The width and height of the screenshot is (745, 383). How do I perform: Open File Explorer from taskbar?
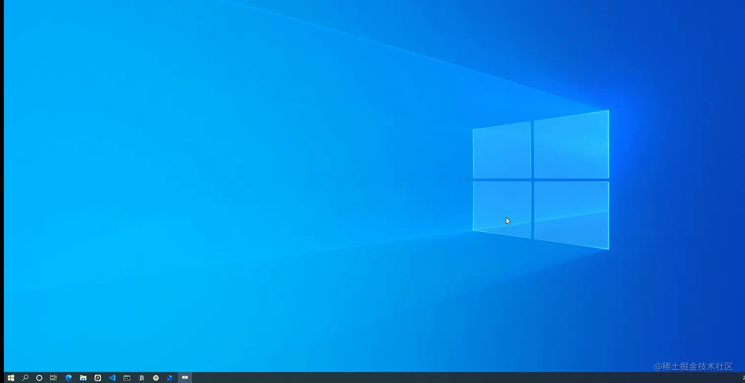pyautogui.click(x=83, y=378)
